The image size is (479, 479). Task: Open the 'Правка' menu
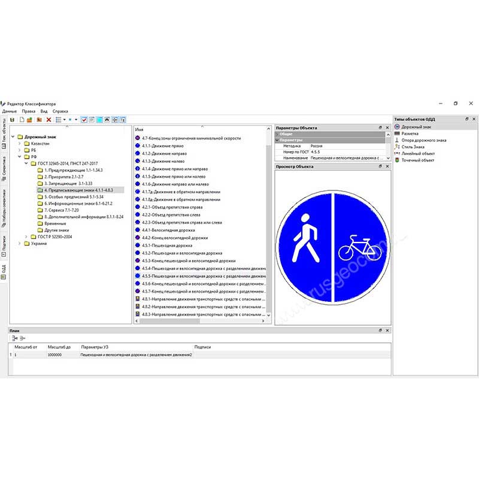(x=29, y=111)
